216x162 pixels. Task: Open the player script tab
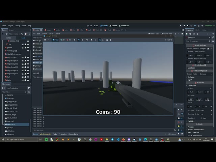pos(48,30)
